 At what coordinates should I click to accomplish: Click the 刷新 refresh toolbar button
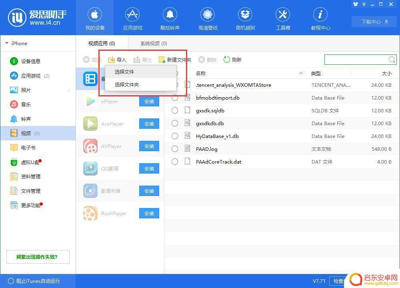tap(232, 60)
